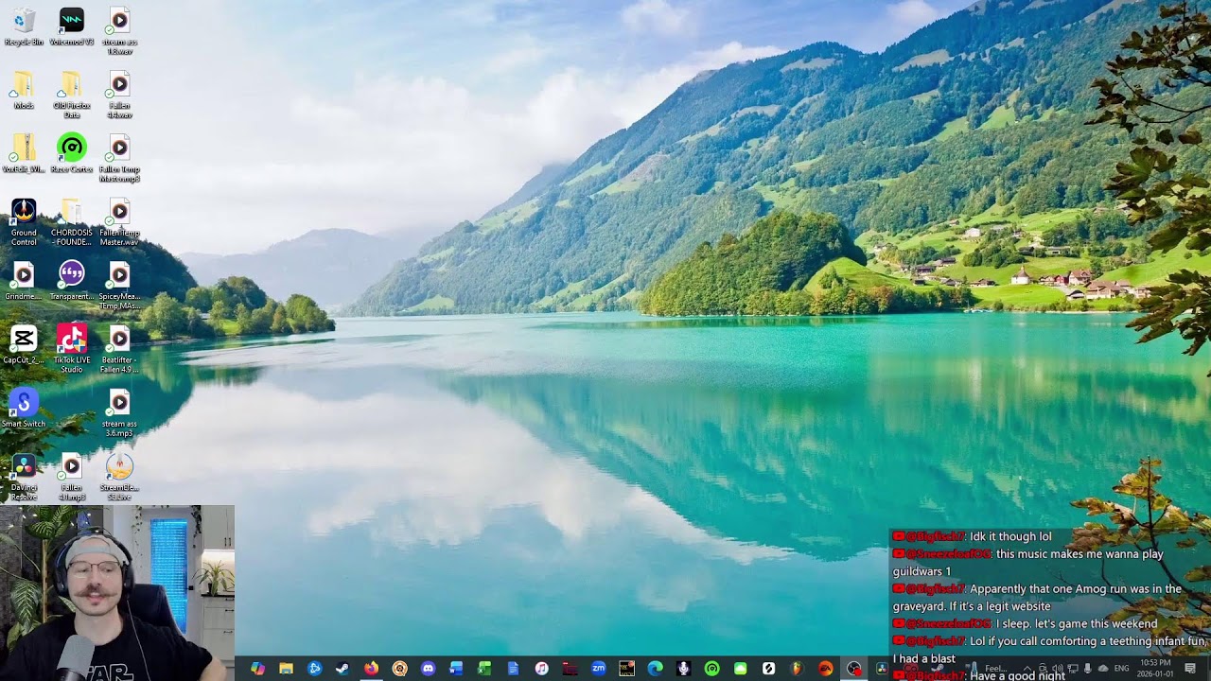Select the SpiceyMea... Temp MAs... file

(119, 286)
